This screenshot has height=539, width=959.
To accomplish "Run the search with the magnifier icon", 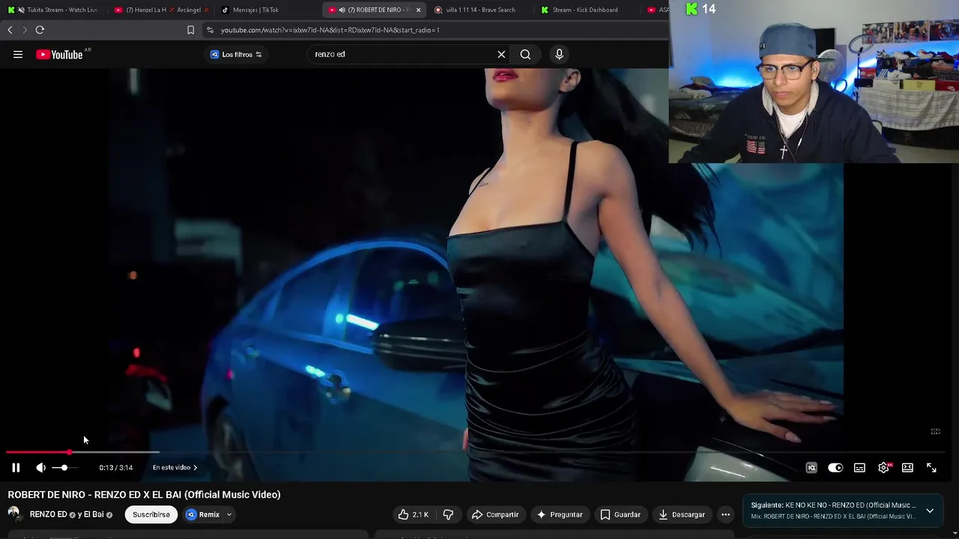I will pyautogui.click(x=525, y=54).
